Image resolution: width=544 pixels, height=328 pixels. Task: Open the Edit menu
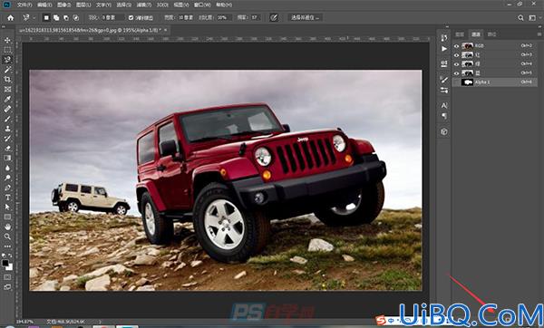coord(44,5)
